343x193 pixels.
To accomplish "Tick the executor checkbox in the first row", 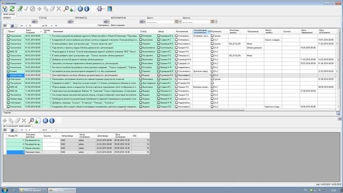I will (x=176, y=36).
